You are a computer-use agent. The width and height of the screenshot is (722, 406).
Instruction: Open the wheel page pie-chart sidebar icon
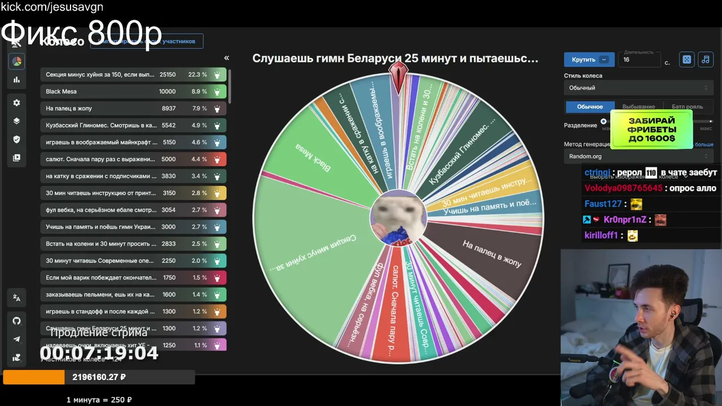(16, 61)
